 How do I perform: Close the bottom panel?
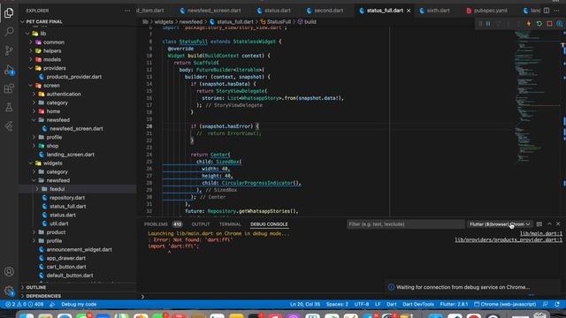pos(558,224)
